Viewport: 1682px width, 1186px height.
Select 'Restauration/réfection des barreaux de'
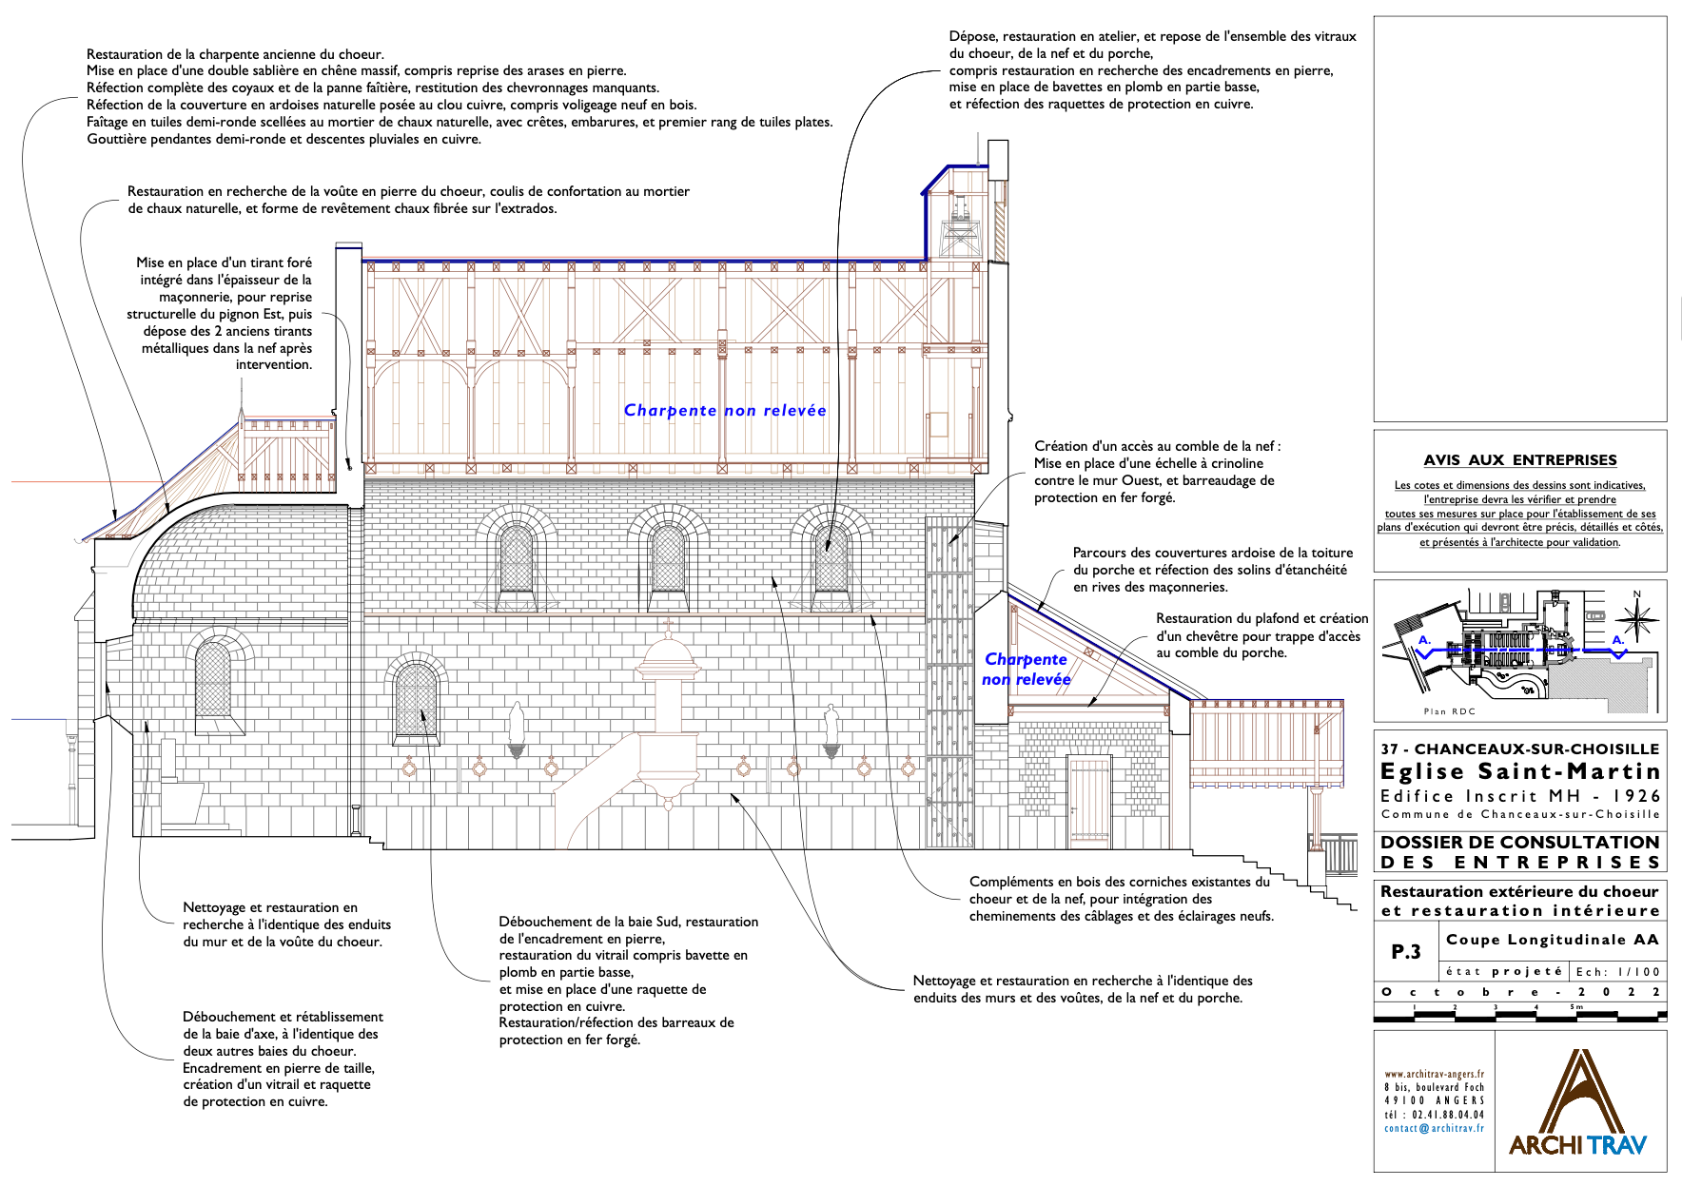[616, 1022]
